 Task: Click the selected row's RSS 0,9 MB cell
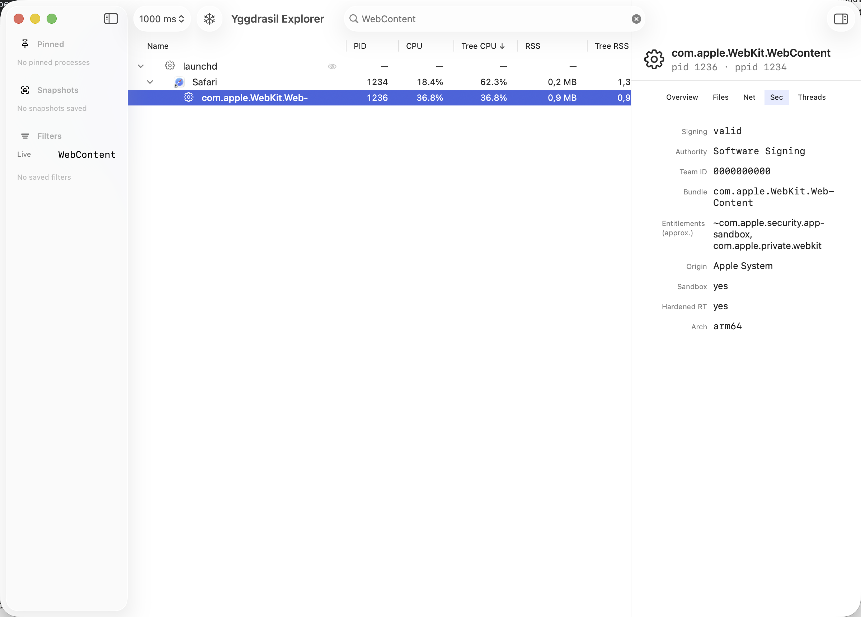562,98
